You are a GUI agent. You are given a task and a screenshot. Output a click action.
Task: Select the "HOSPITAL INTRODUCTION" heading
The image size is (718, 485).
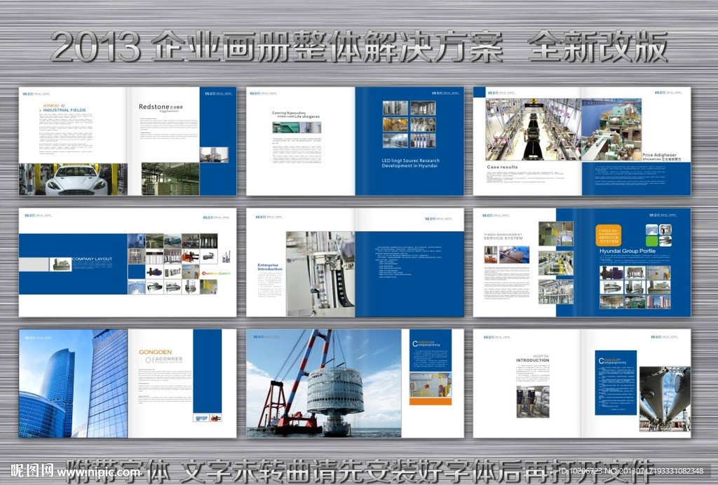pos(533,358)
